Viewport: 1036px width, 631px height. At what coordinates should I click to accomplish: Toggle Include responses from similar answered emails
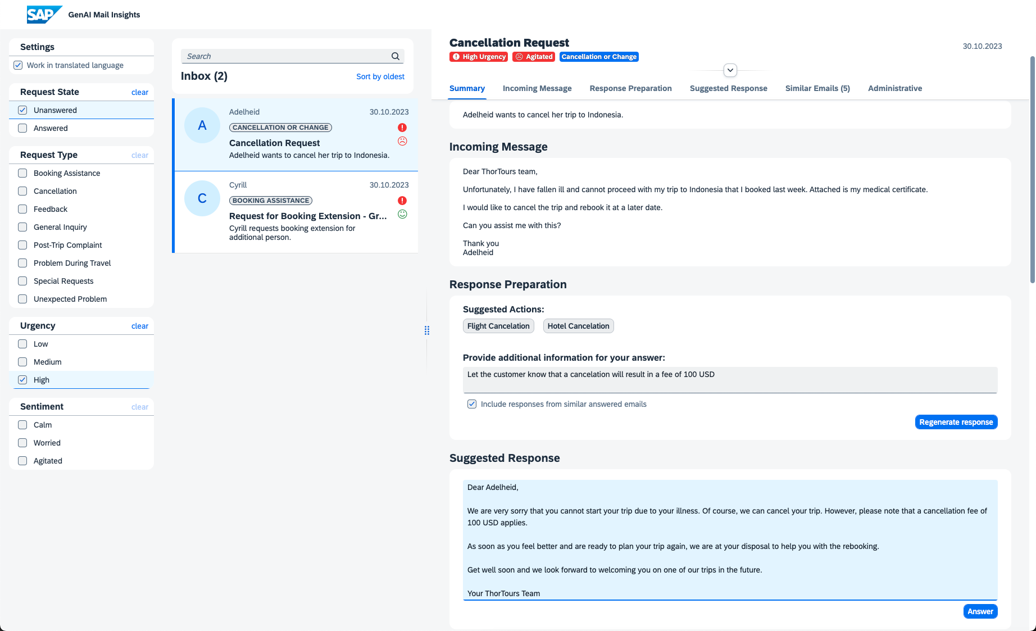pos(472,404)
